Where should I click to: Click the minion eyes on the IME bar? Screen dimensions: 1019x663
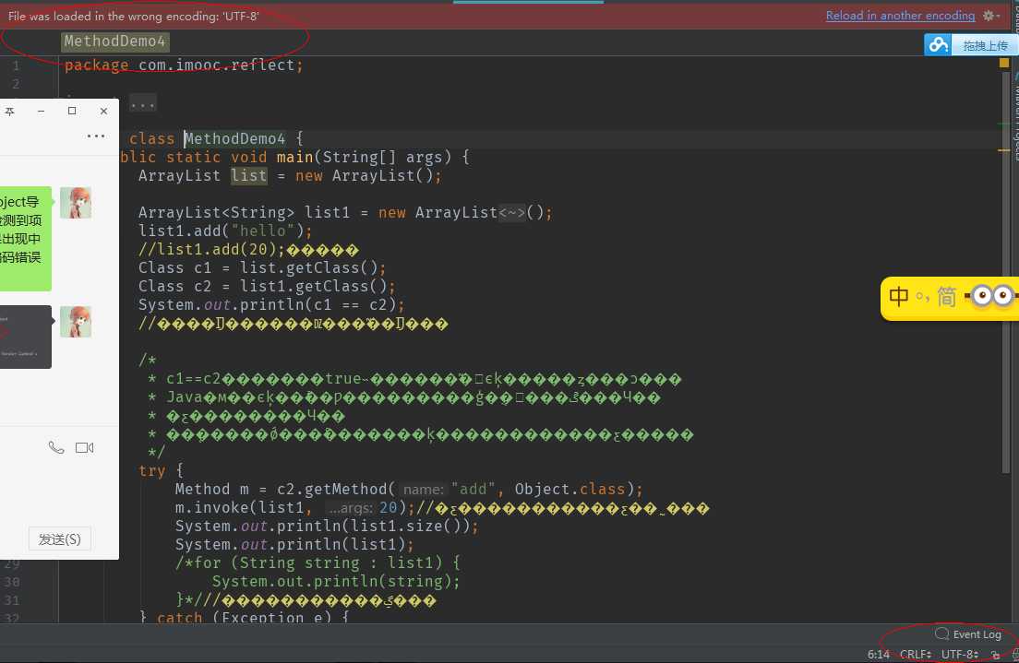(991, 296)
